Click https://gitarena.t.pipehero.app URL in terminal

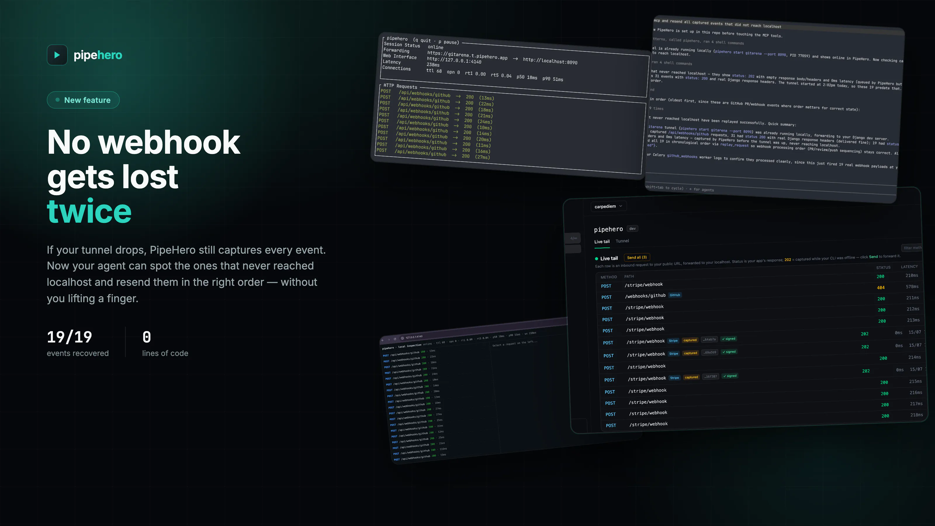(467, 55)
